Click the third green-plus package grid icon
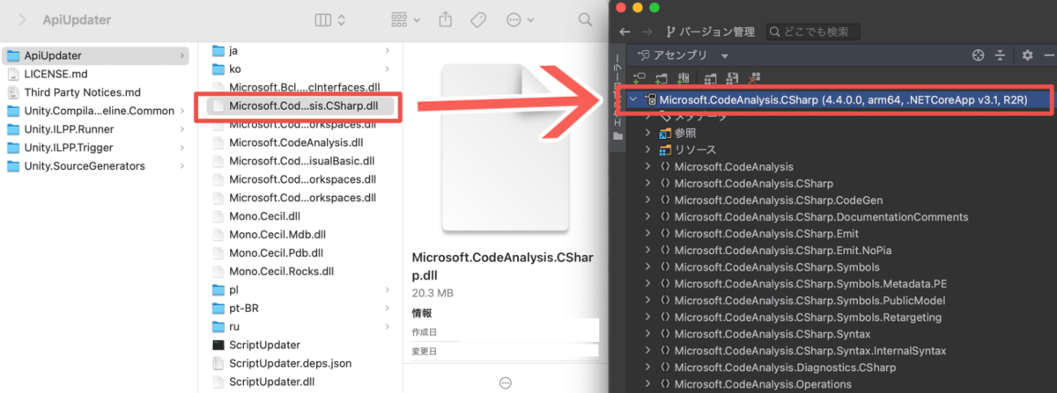Screen dimensions: 1057x393 (x=683, y=78)
